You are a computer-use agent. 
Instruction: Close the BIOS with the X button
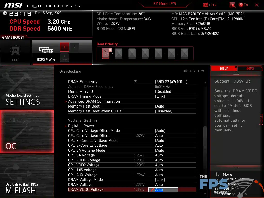point(257,5)
